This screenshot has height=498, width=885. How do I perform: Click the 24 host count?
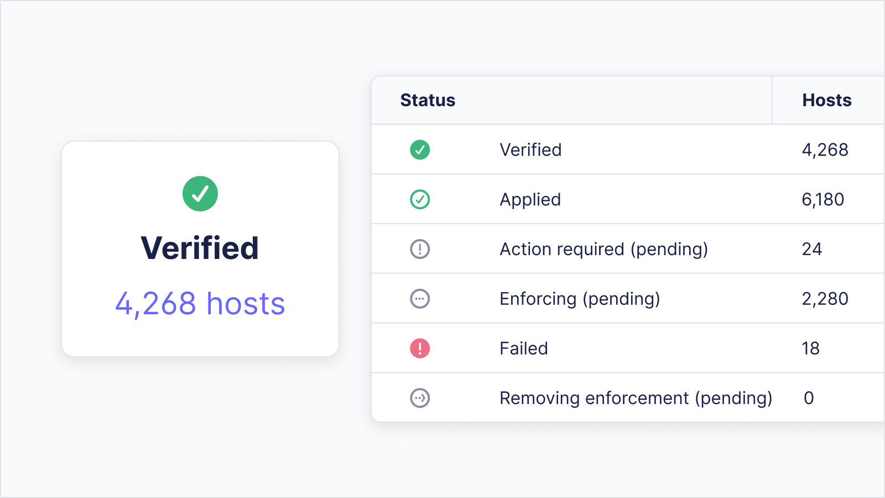(x=812, y=249)
